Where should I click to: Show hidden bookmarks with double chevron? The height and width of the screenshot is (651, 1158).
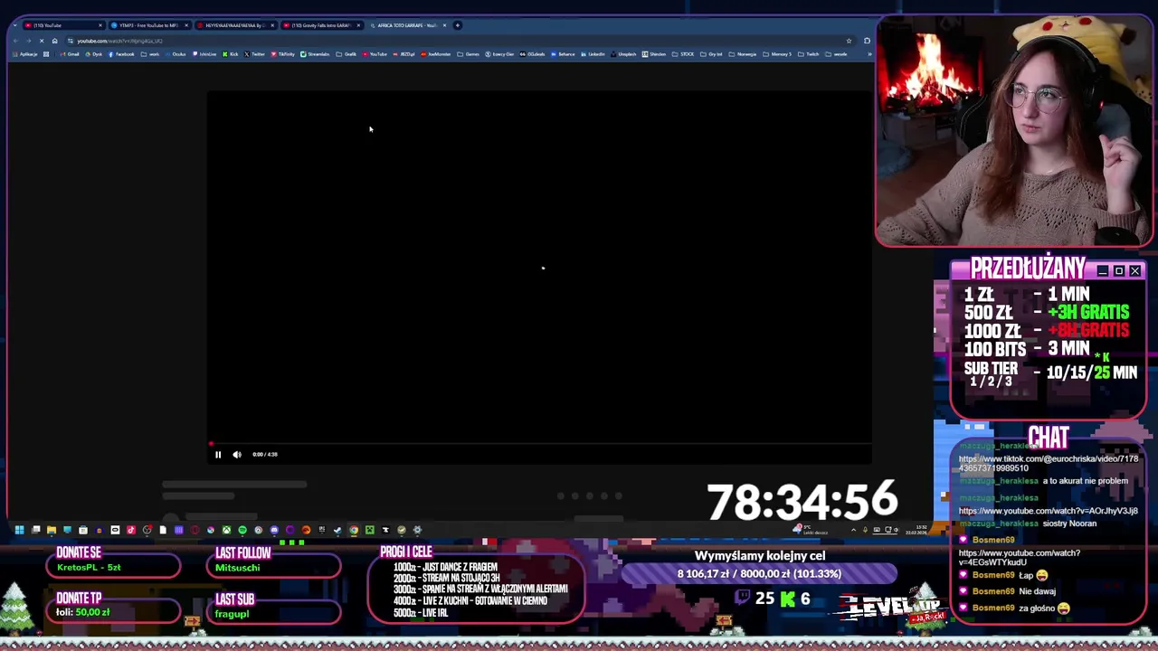click(869, 54)
